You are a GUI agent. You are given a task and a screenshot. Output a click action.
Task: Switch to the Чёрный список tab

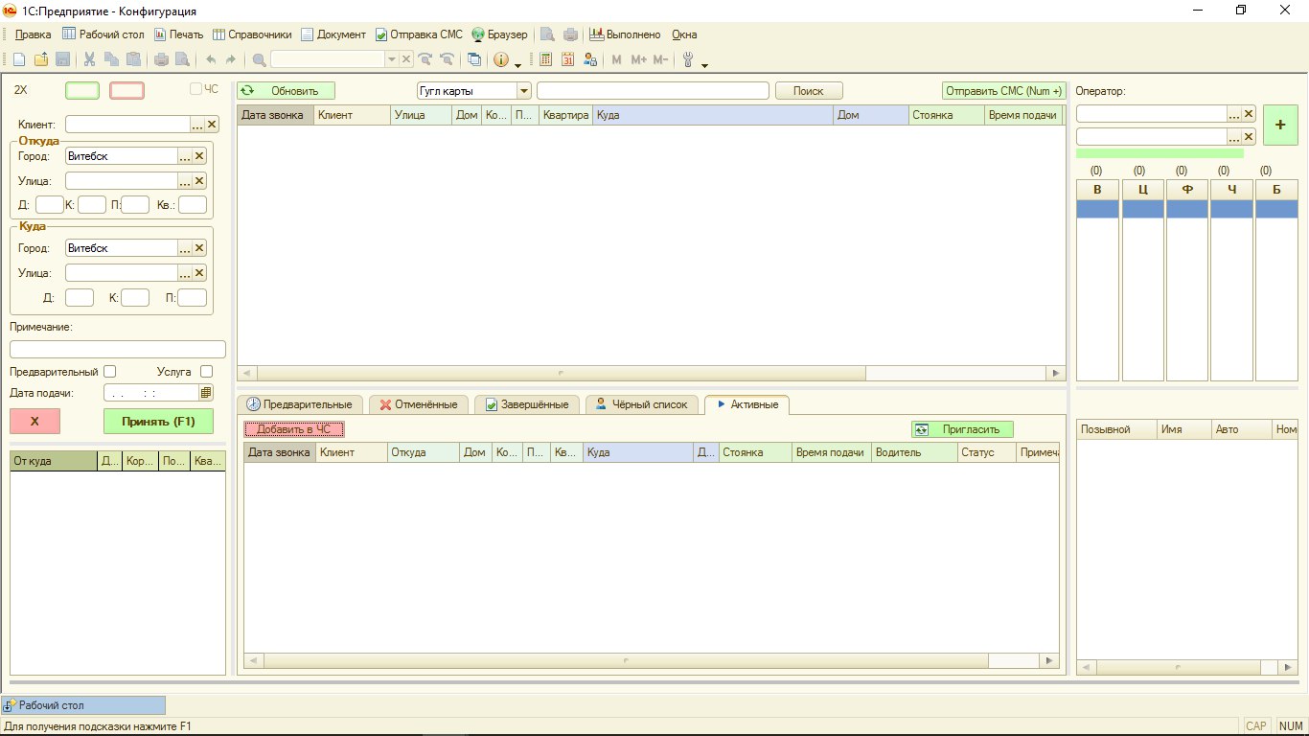point(642,404)
